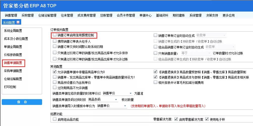Image resolution: width=253 pixels, height=126 pixels.
Task: Enable 商品预设售价为含税单价 checkbox
Action: click(x=55, y=82)
